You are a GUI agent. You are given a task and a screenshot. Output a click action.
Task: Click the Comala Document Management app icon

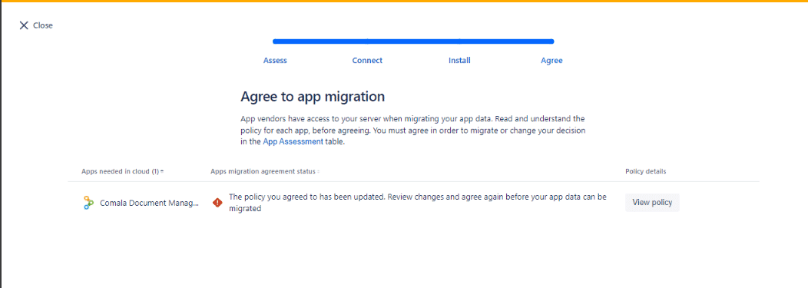(x=88, y=203)
